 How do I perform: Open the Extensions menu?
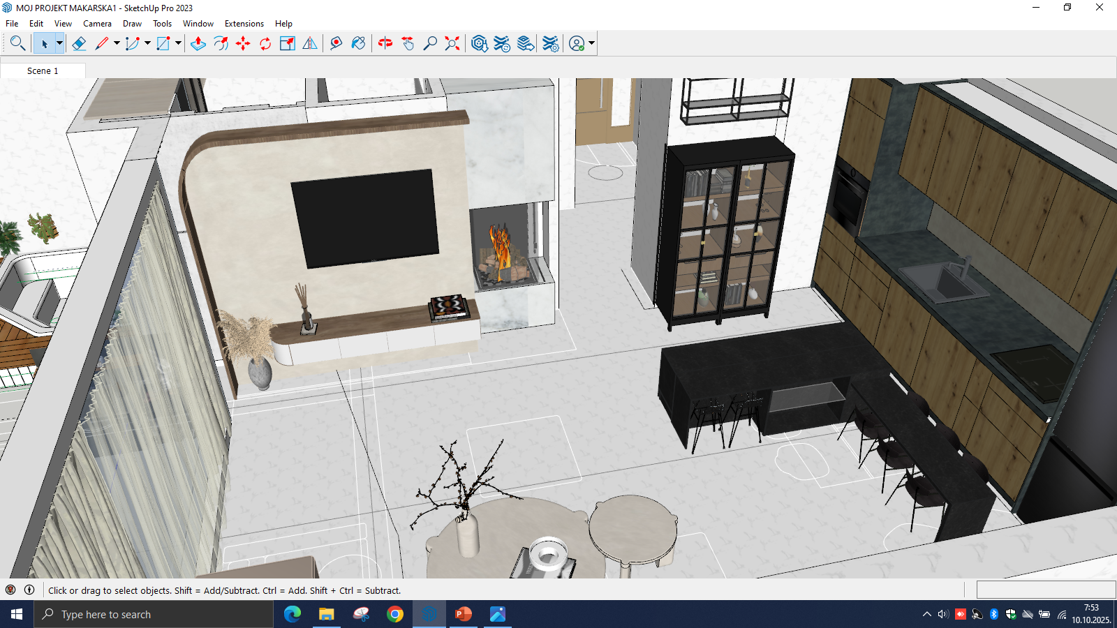pos(244,24)
